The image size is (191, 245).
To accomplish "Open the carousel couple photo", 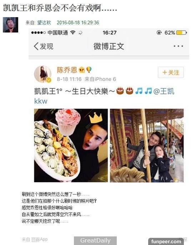I will (x=147, y=145).
